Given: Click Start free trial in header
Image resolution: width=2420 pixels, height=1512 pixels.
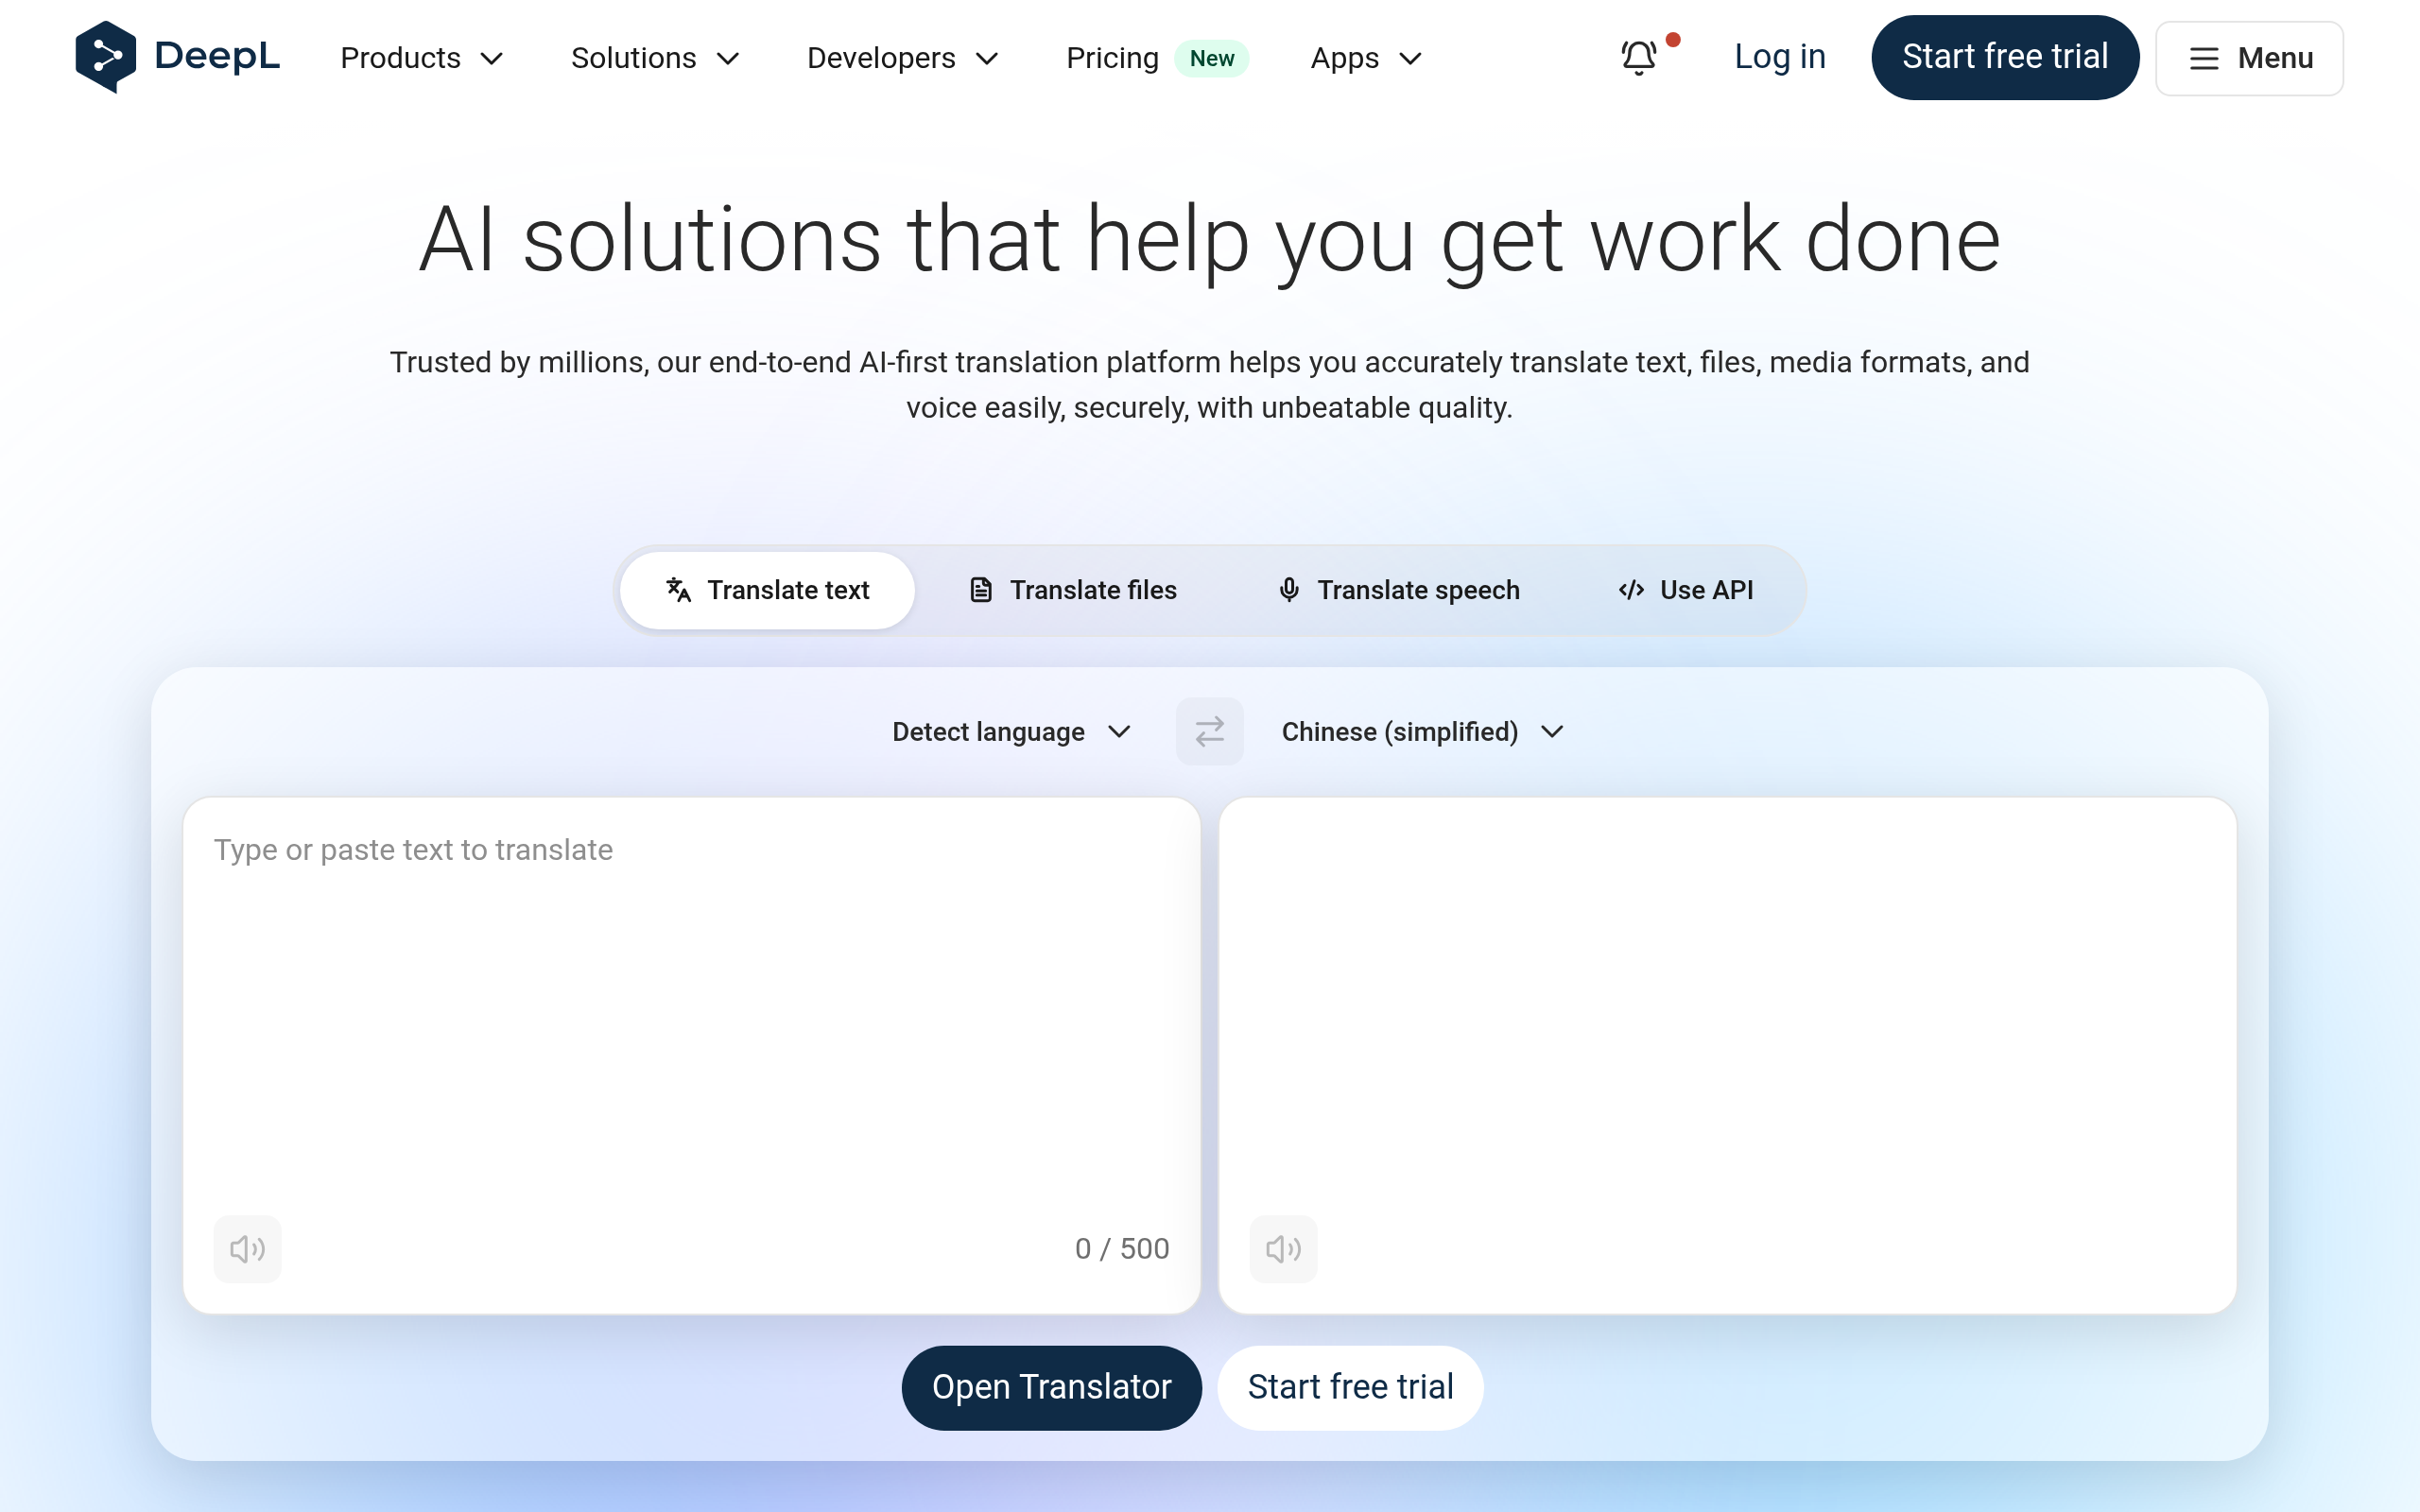Looking at the screenshot, I should (2004, 57).
